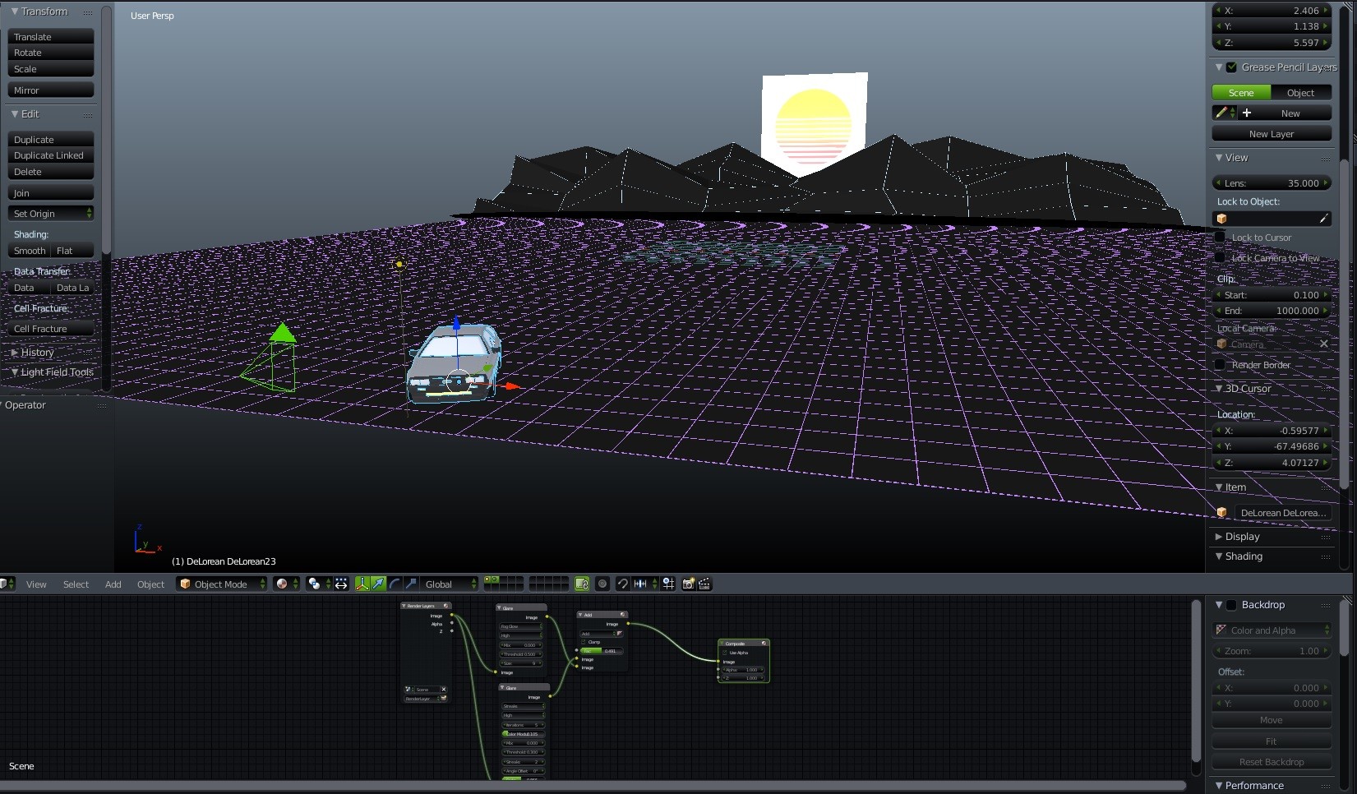Enable the Lock to Cursor checkbox
Screen dimensions: 1357x794
1221,238
